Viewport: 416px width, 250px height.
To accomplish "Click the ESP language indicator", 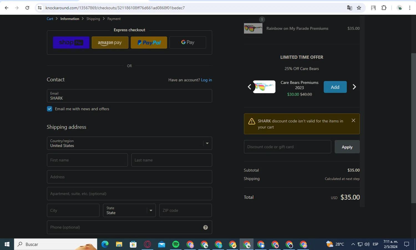I will click(376, 244).
